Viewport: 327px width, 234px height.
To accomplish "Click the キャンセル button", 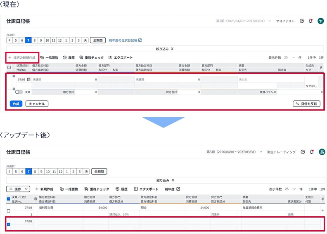I will click(37, 104).
